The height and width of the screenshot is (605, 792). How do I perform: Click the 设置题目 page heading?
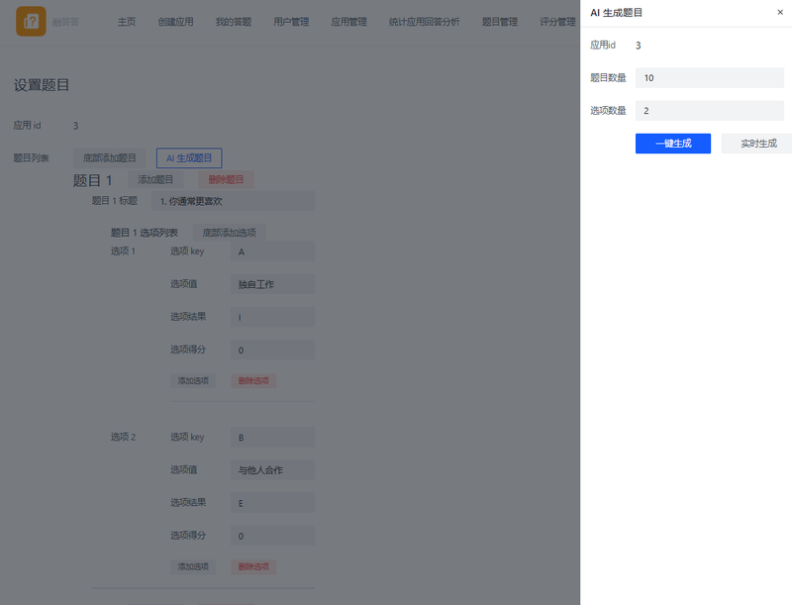(x=42, y=85)
